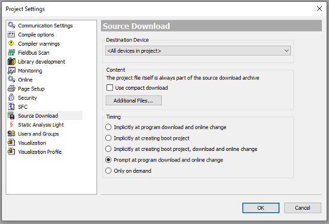This screenshot has width=329, height=224.
Task: Open Visualization settings entry
Action: (32, 143)
